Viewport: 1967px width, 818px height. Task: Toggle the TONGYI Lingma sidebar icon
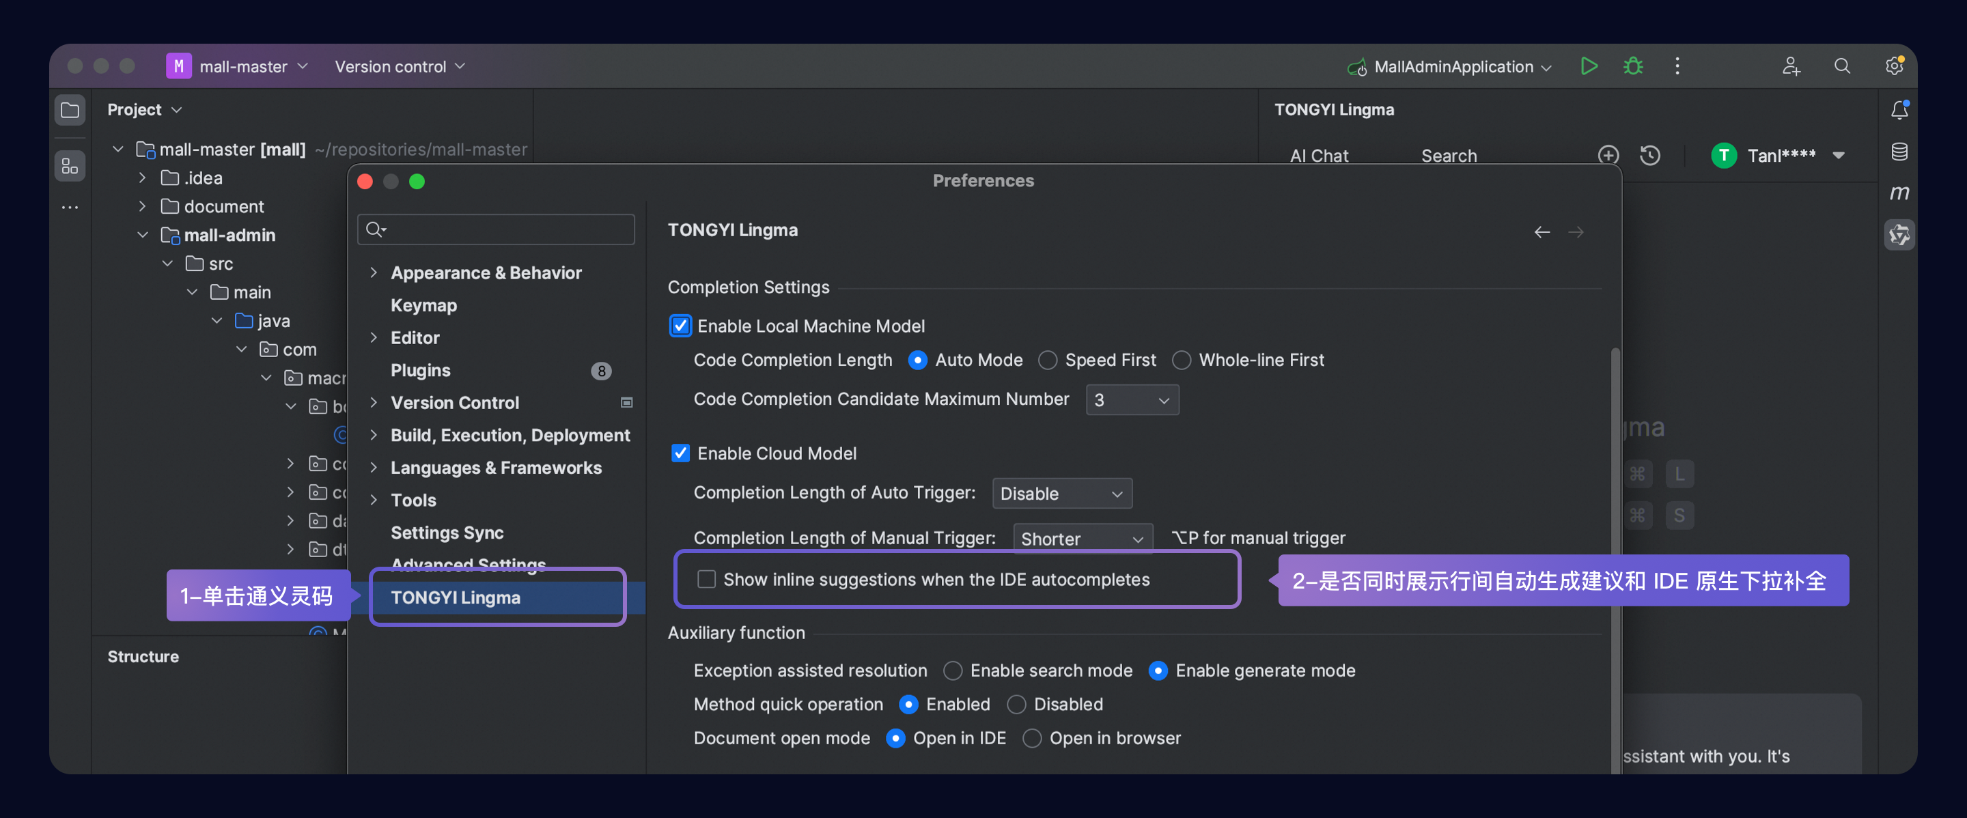(1899, 235)
